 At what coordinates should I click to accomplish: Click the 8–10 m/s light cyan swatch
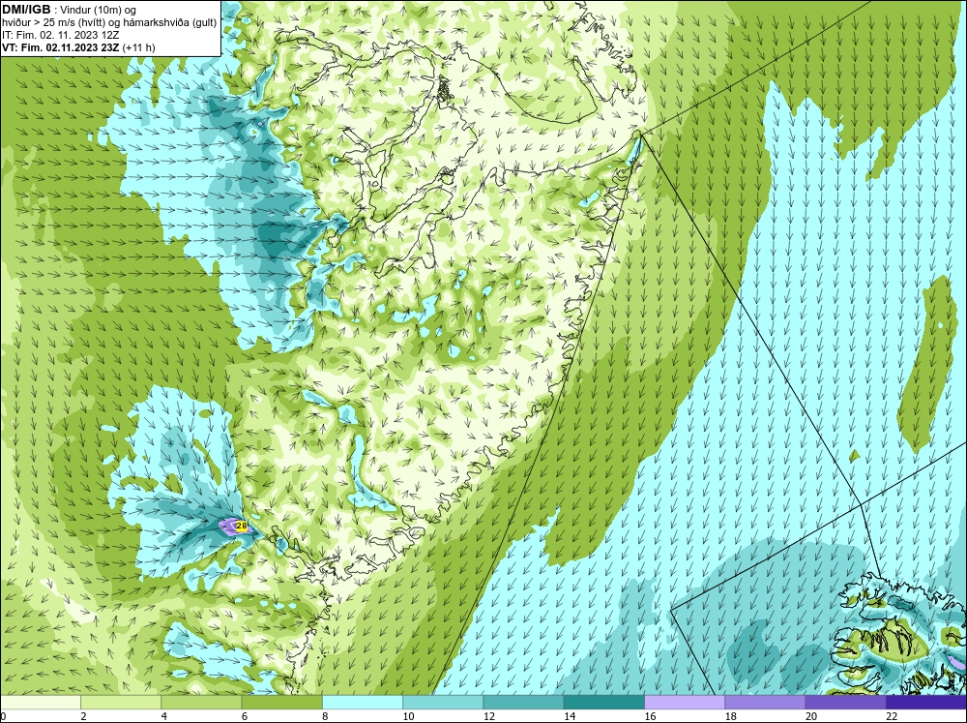(363, 703)
